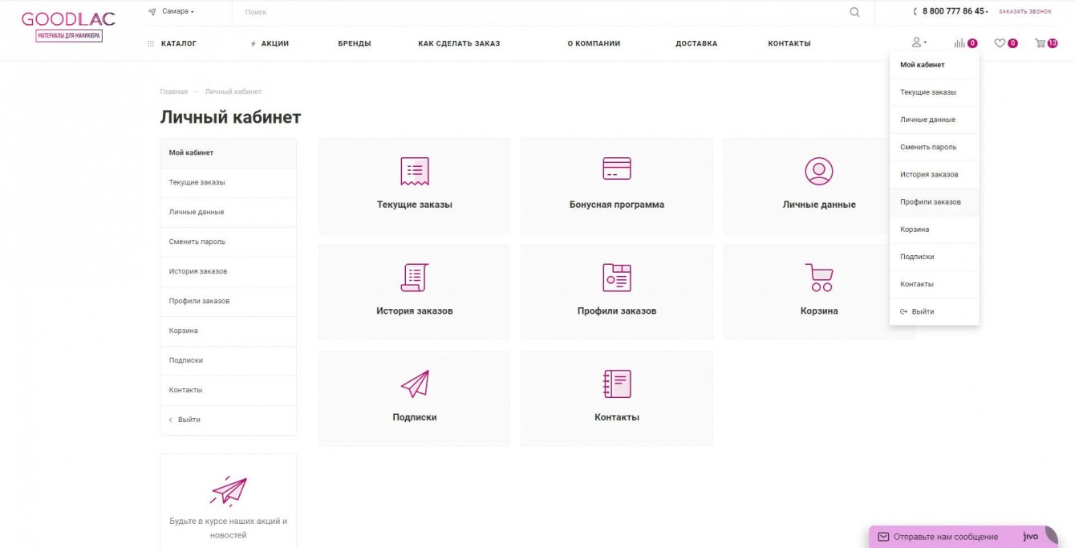Viewport: 1075px width, 548px height.
Task: Click the Подписки card title text
Action: (415, 417)
